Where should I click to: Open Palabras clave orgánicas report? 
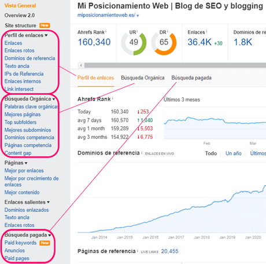[31, 107]
